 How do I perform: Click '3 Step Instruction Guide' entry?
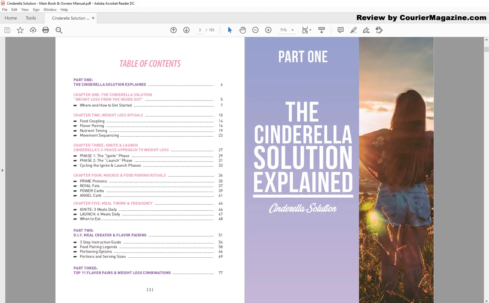(100, 242)
